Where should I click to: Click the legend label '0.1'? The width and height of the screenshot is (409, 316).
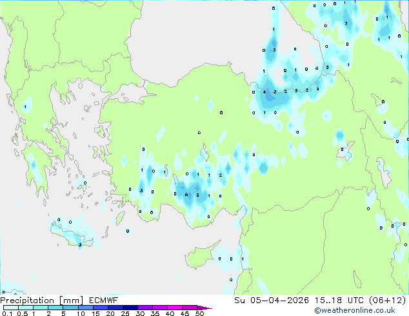coord(7,313)
